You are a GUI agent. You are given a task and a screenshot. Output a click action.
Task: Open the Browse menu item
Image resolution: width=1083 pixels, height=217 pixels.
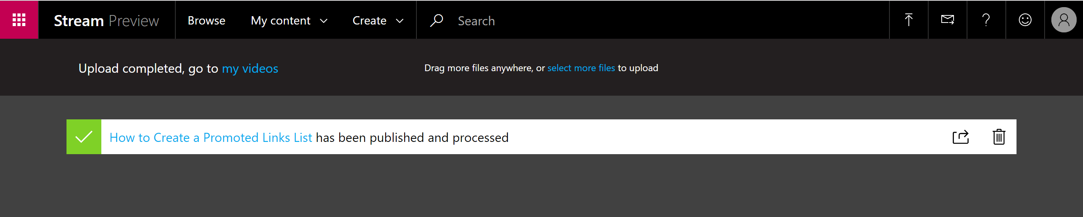coord(206,21)
